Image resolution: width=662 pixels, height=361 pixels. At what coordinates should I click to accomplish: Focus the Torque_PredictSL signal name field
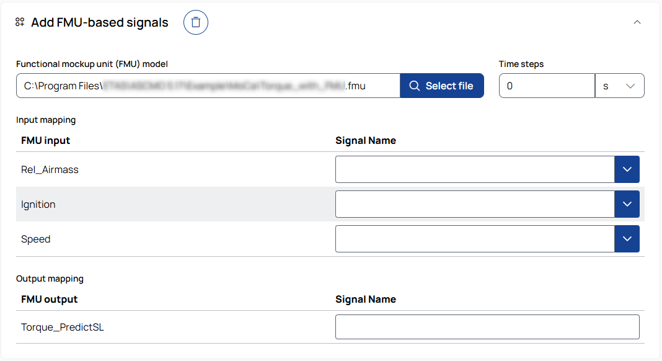(x=487, y=327)
